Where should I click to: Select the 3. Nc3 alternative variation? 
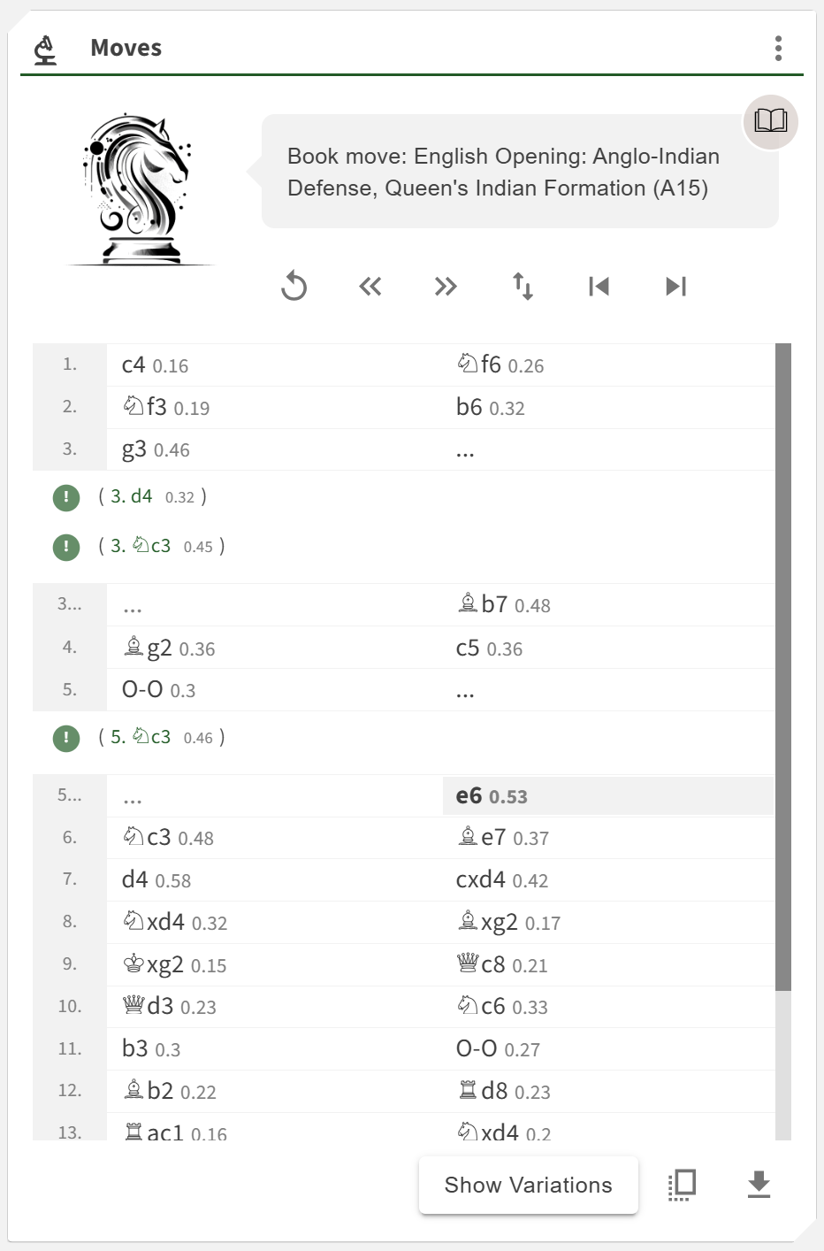click(x=141, y=546)
